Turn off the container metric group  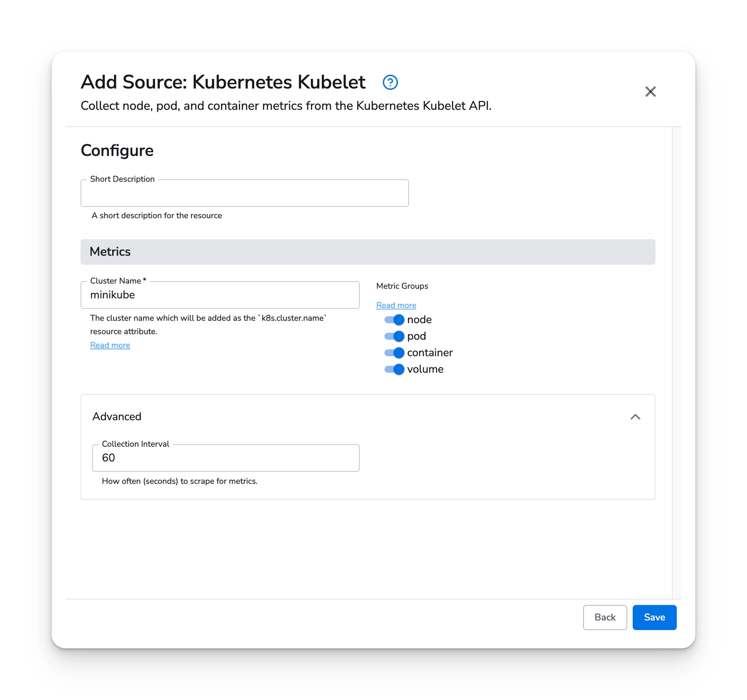[394, 353]
